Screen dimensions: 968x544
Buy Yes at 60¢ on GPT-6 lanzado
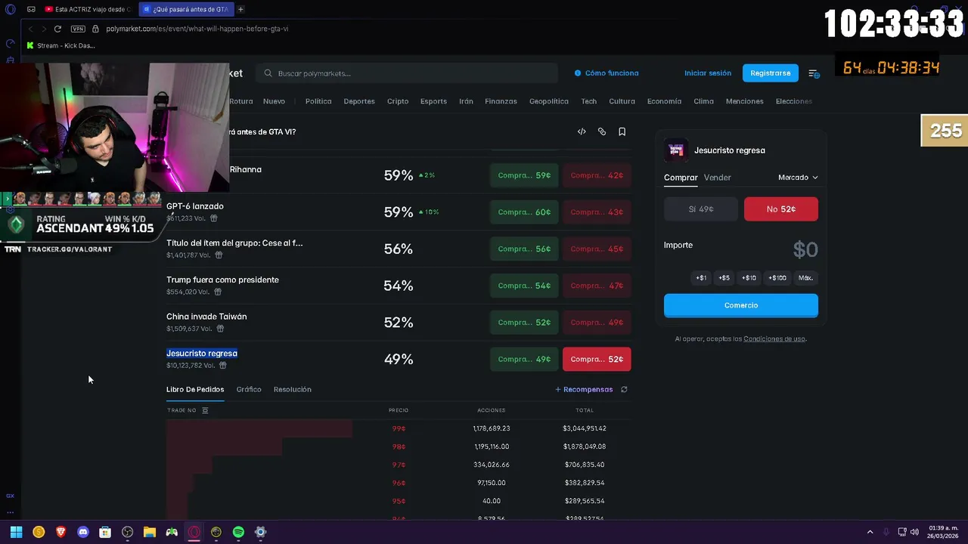click(524, 212)
